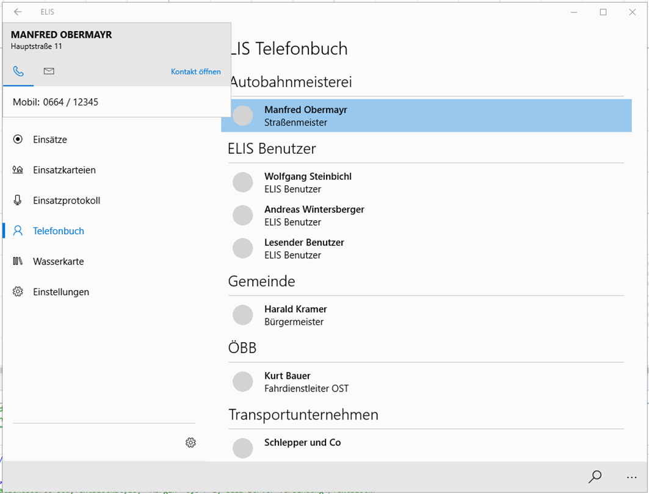Select contact Wolfgang Steinbichl

[x=308, y=182]
